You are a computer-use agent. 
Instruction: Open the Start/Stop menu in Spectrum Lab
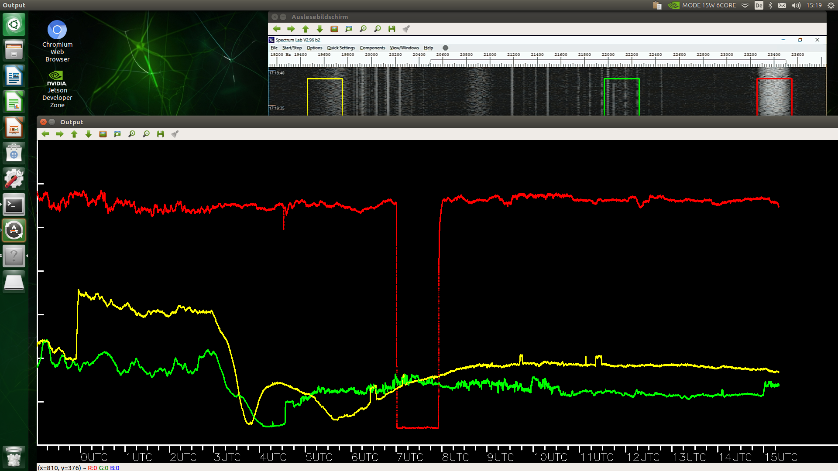click(x=292, y=48)
